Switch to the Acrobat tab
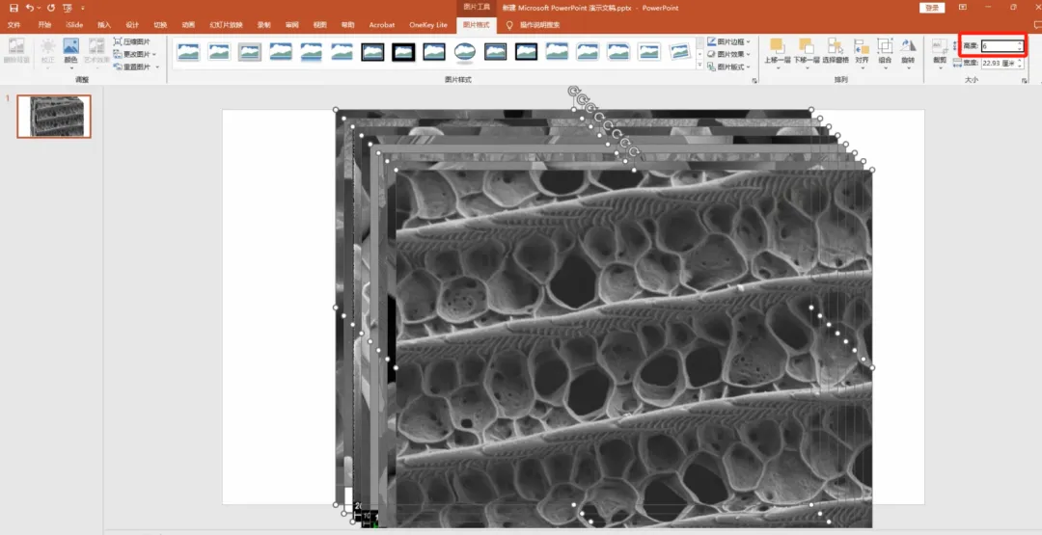The height and width of the screenshot is (535, 1042). coord(381,24)
